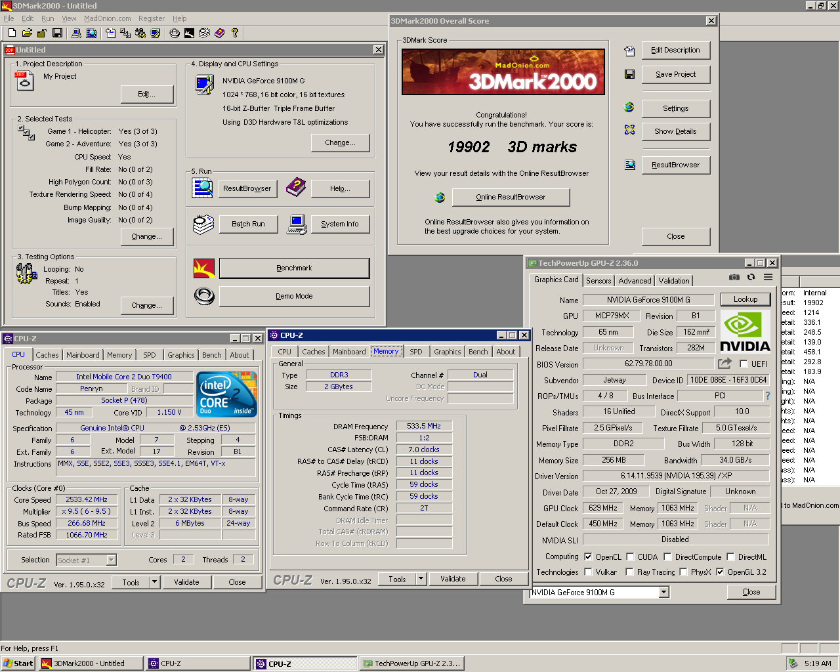Start the test with the Benchmark button
Image resolution: width=840 pixels, height=672 pixels.
click(294, 268)
